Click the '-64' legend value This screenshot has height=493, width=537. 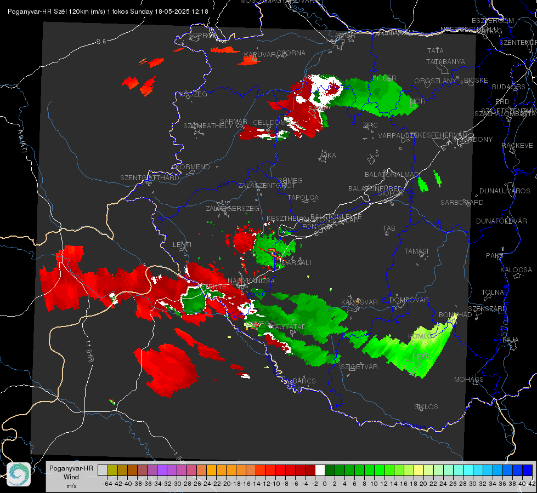click(x=107, y=484)
